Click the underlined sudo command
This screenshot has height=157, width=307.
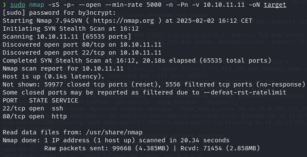(18, 5)
